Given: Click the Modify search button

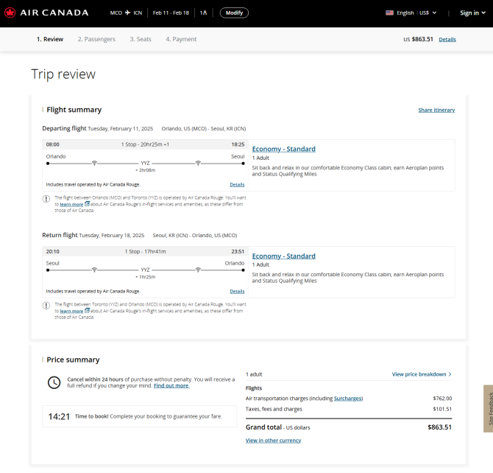Looking at the screenshot, I should coord(234,13).
